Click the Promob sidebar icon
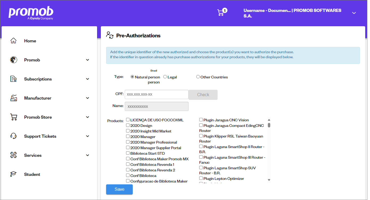Image resolution: width=370 pixels, height=200 pixels. tap(13, 60)
